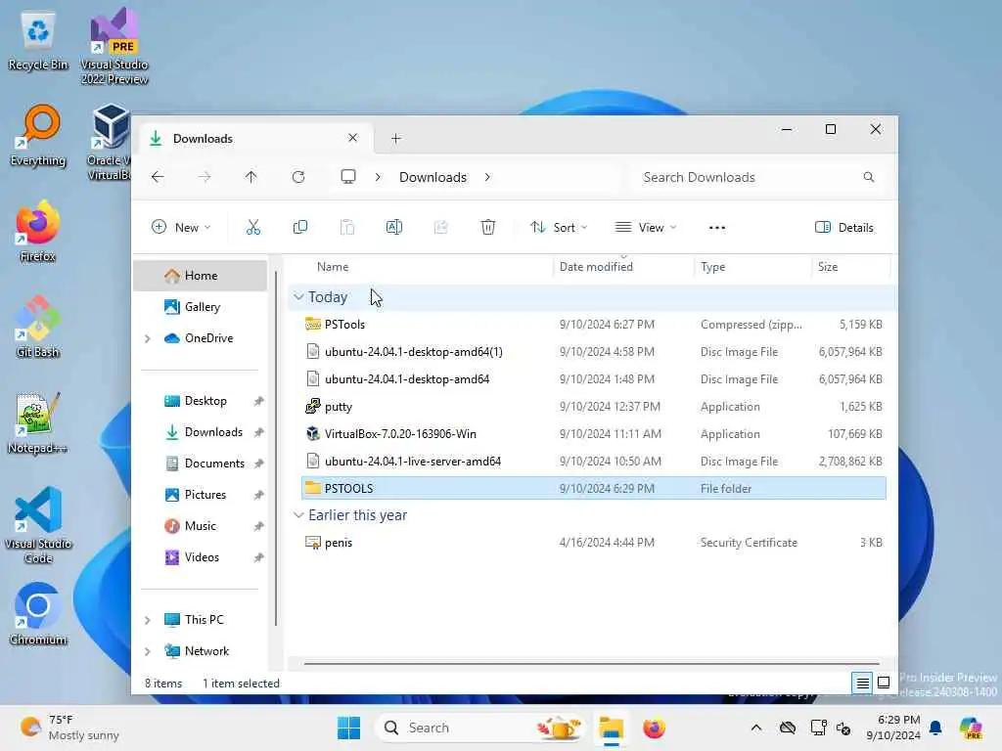Go back with the left arrow
The image size is (1002, 751).
tap(158, 177)
